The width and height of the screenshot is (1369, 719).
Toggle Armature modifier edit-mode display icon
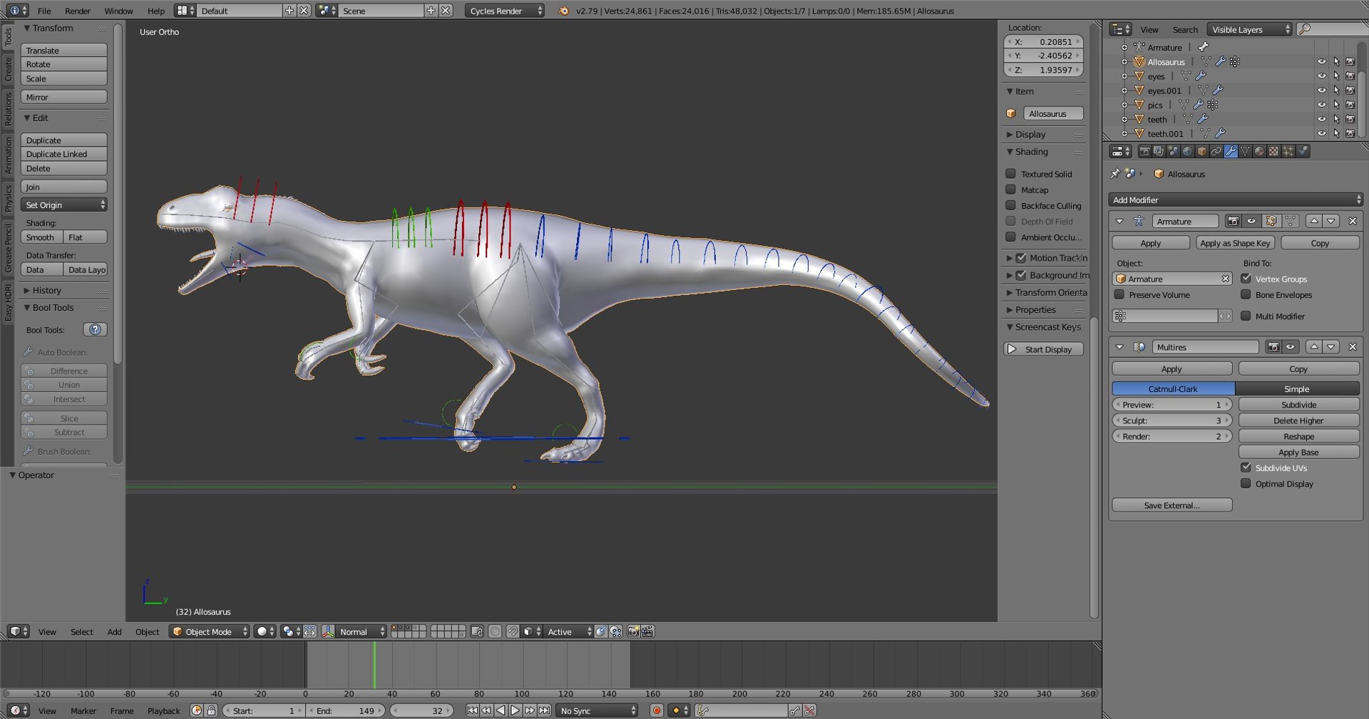coord(1271,221)
